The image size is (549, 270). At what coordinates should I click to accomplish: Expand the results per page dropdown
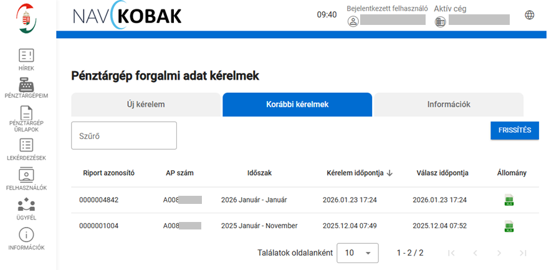click(357, 253)
